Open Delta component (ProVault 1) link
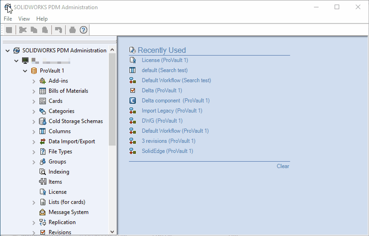 [x=176, y=101]
